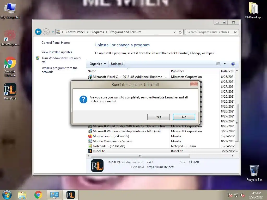
Task: Click the horizontal scrollbar right arrow
Action: pyautogui.click(x=233, y=156)
